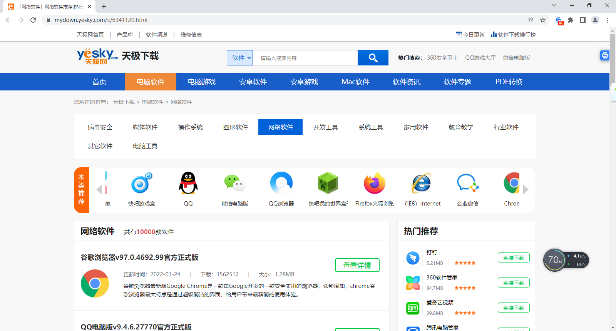The width and height of the screenshot is (616, 331).
Task: Open the Chrome three-dot menu
Action: click(608, 20)
